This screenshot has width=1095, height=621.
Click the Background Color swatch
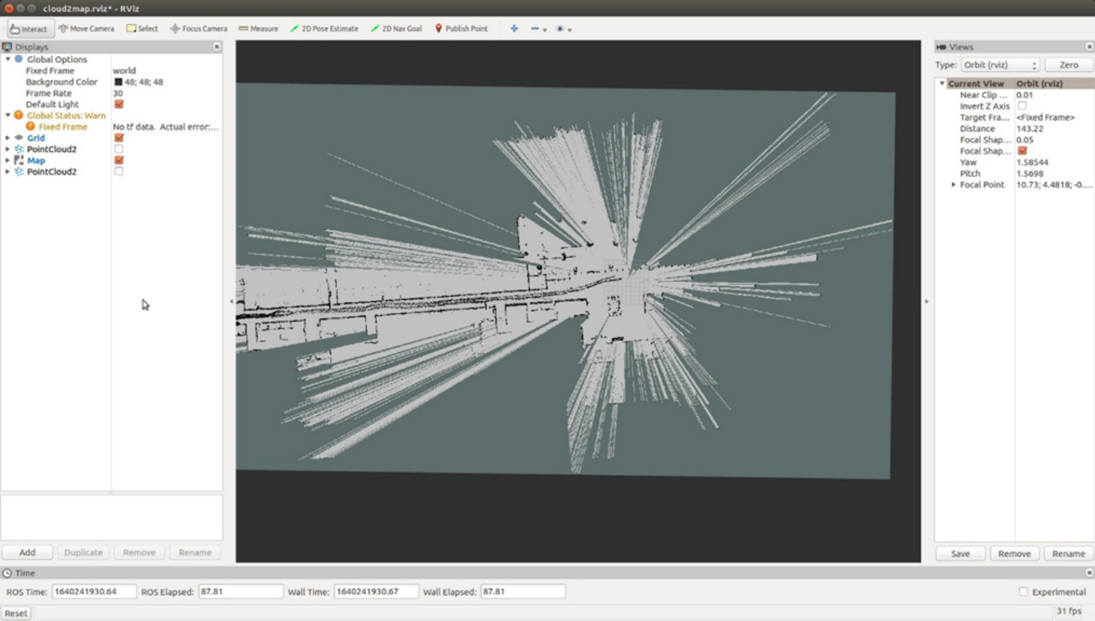(x=118, y=82)
